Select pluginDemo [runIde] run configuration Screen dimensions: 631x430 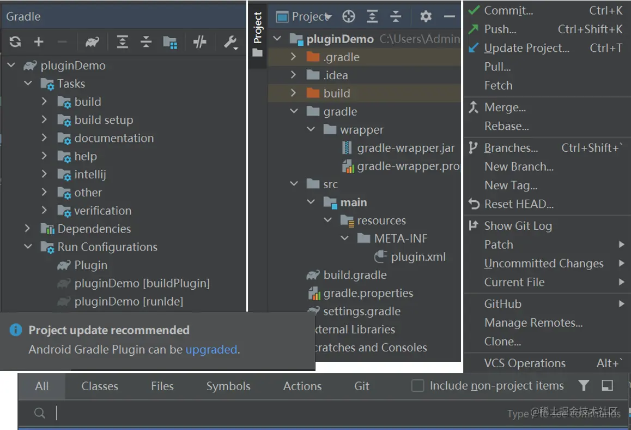tap(129, 301)
